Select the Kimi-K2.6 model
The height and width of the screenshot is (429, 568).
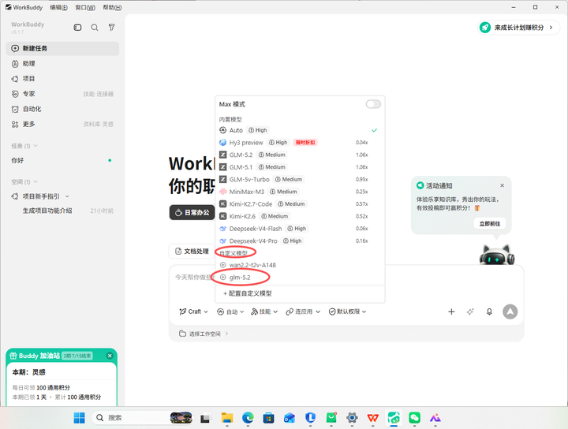(300, 217)
